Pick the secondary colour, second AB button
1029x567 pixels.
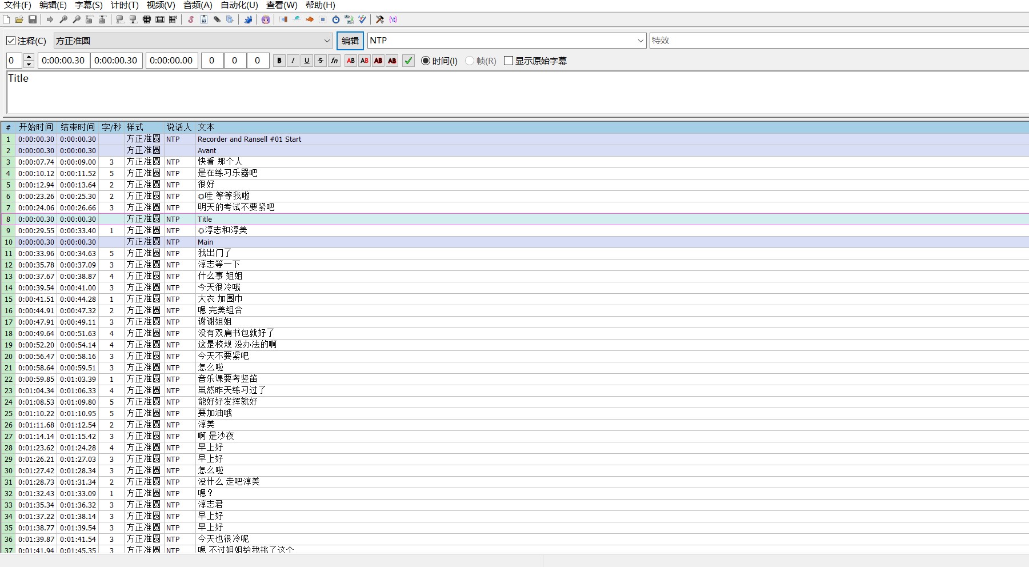(x=365, y=61)
